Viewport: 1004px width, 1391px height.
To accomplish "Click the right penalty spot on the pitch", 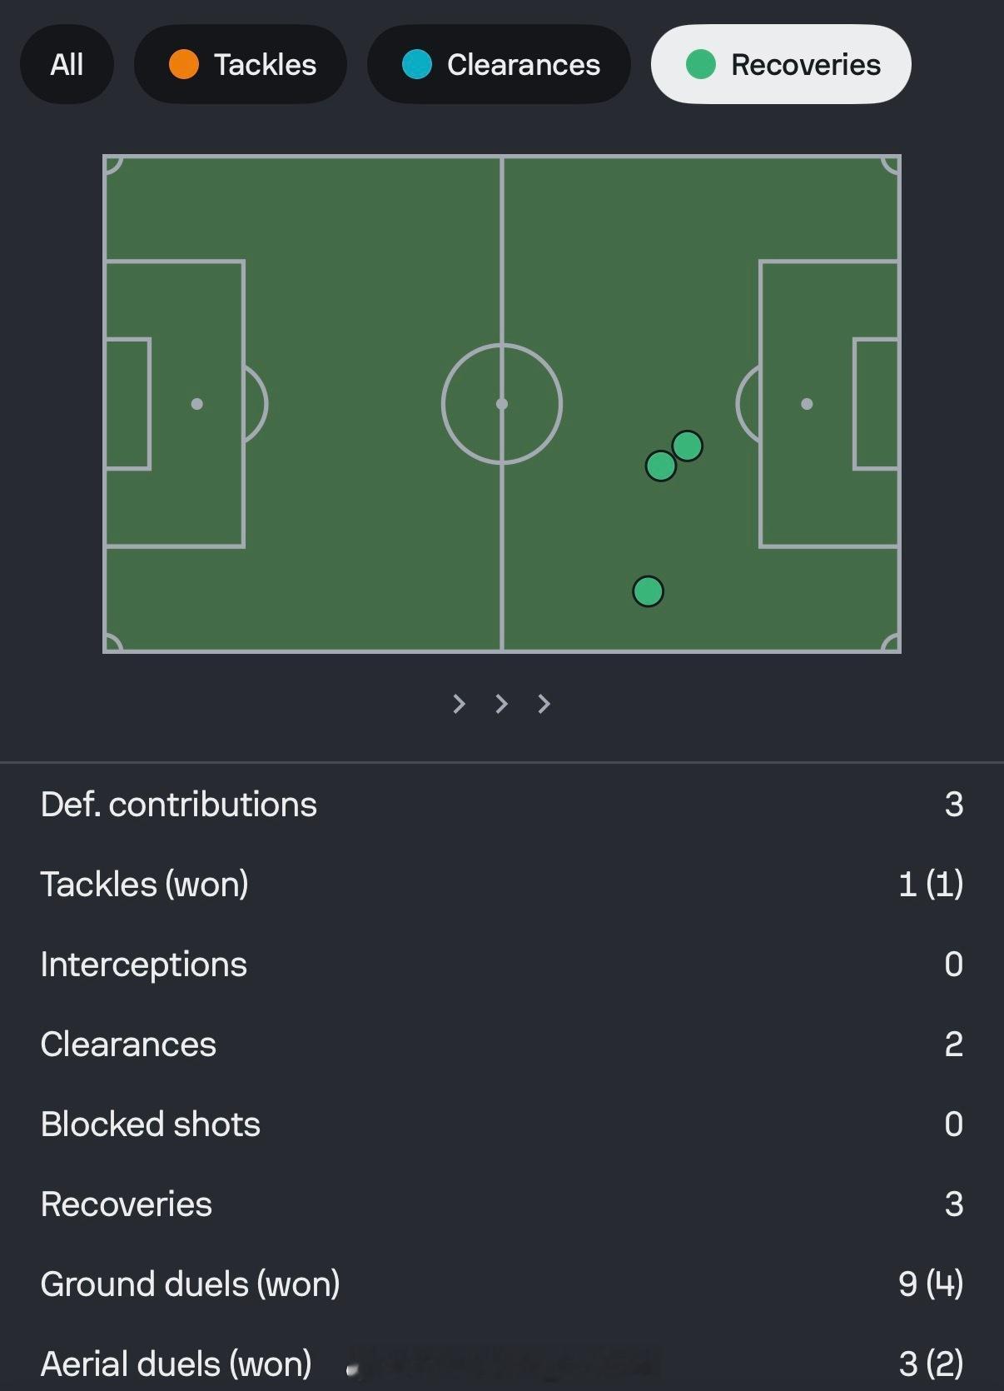I will [x=807, y=404].
